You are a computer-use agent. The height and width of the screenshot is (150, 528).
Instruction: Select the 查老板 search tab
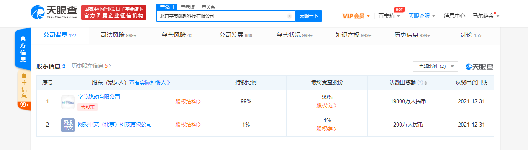[x=187, y=7]
